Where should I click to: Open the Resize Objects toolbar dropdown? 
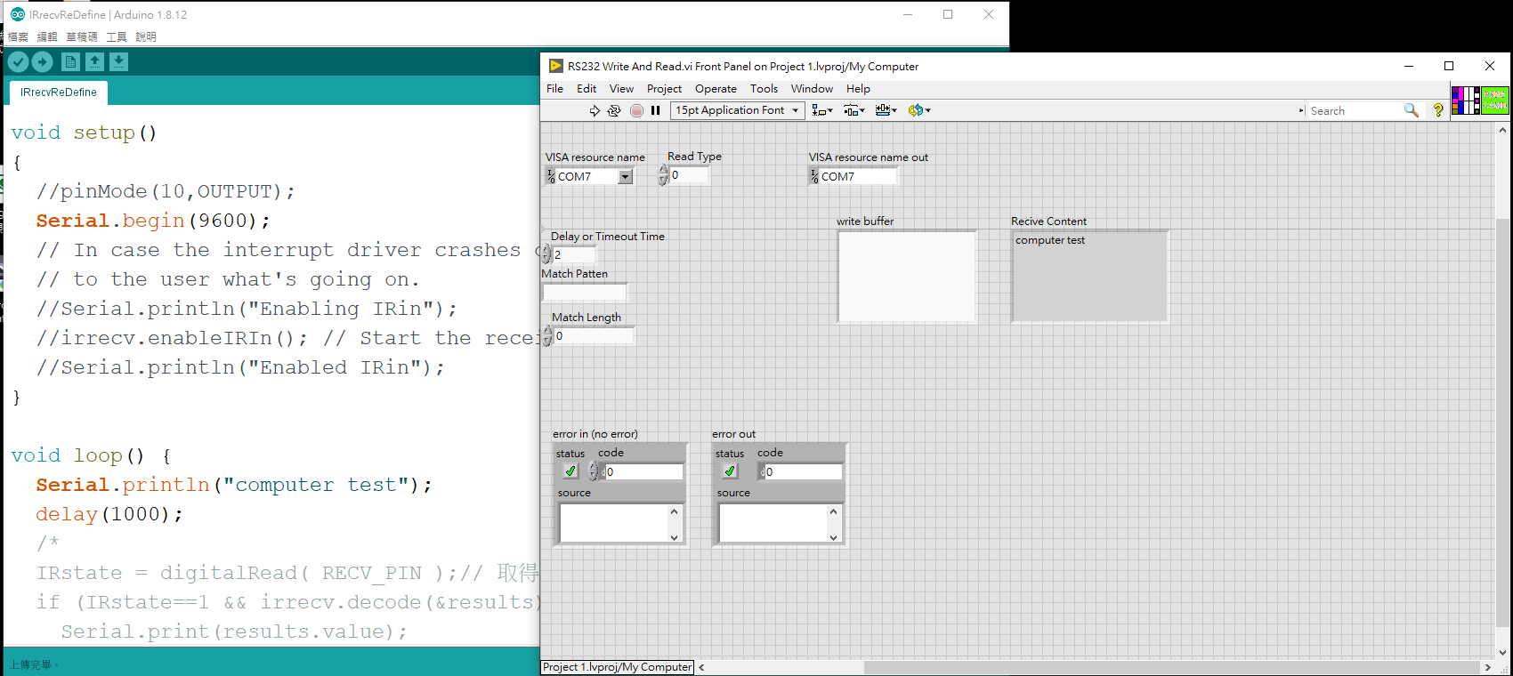tap(886, 110)
